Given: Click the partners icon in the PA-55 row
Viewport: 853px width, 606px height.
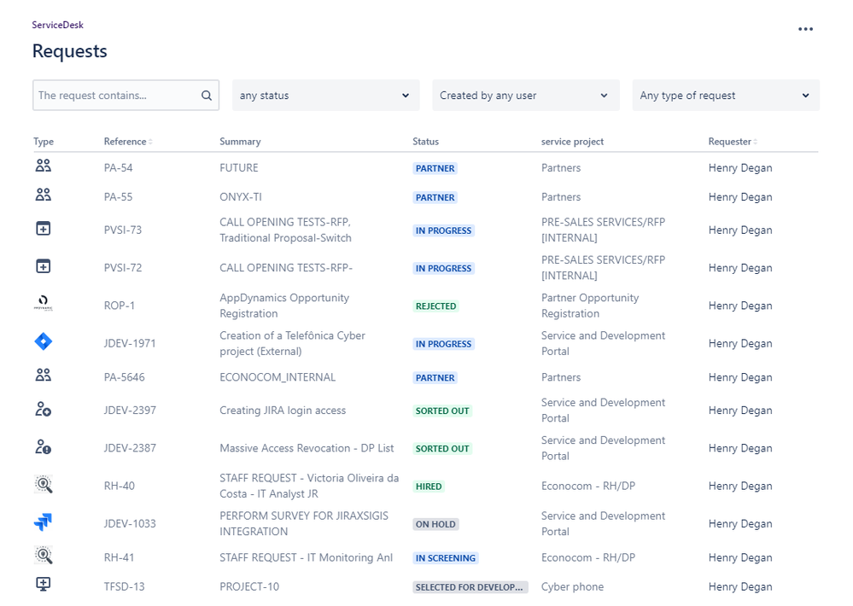Looking at the screenshot, I should (43, 195).
